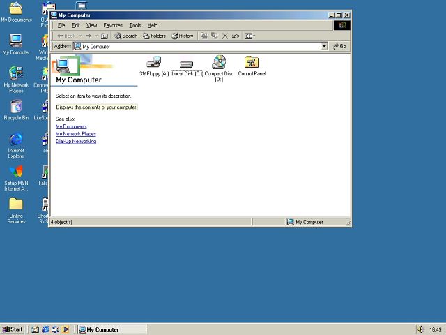Select the Compact Disc (D:) drive
Screen dimensions: 446x335
coord(219,63)
